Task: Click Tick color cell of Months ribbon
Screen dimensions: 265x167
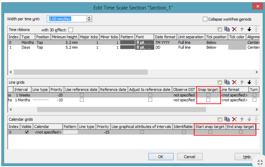Action: pos(237,43)
